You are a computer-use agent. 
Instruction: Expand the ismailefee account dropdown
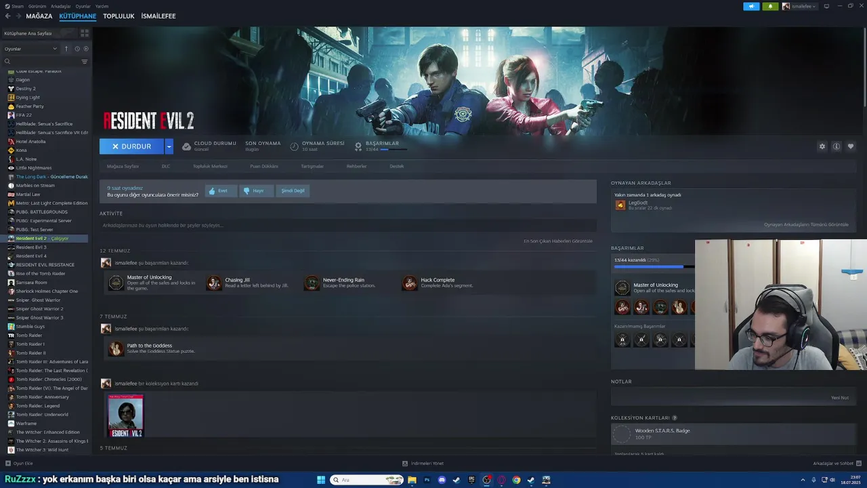[x=800, y=6]
